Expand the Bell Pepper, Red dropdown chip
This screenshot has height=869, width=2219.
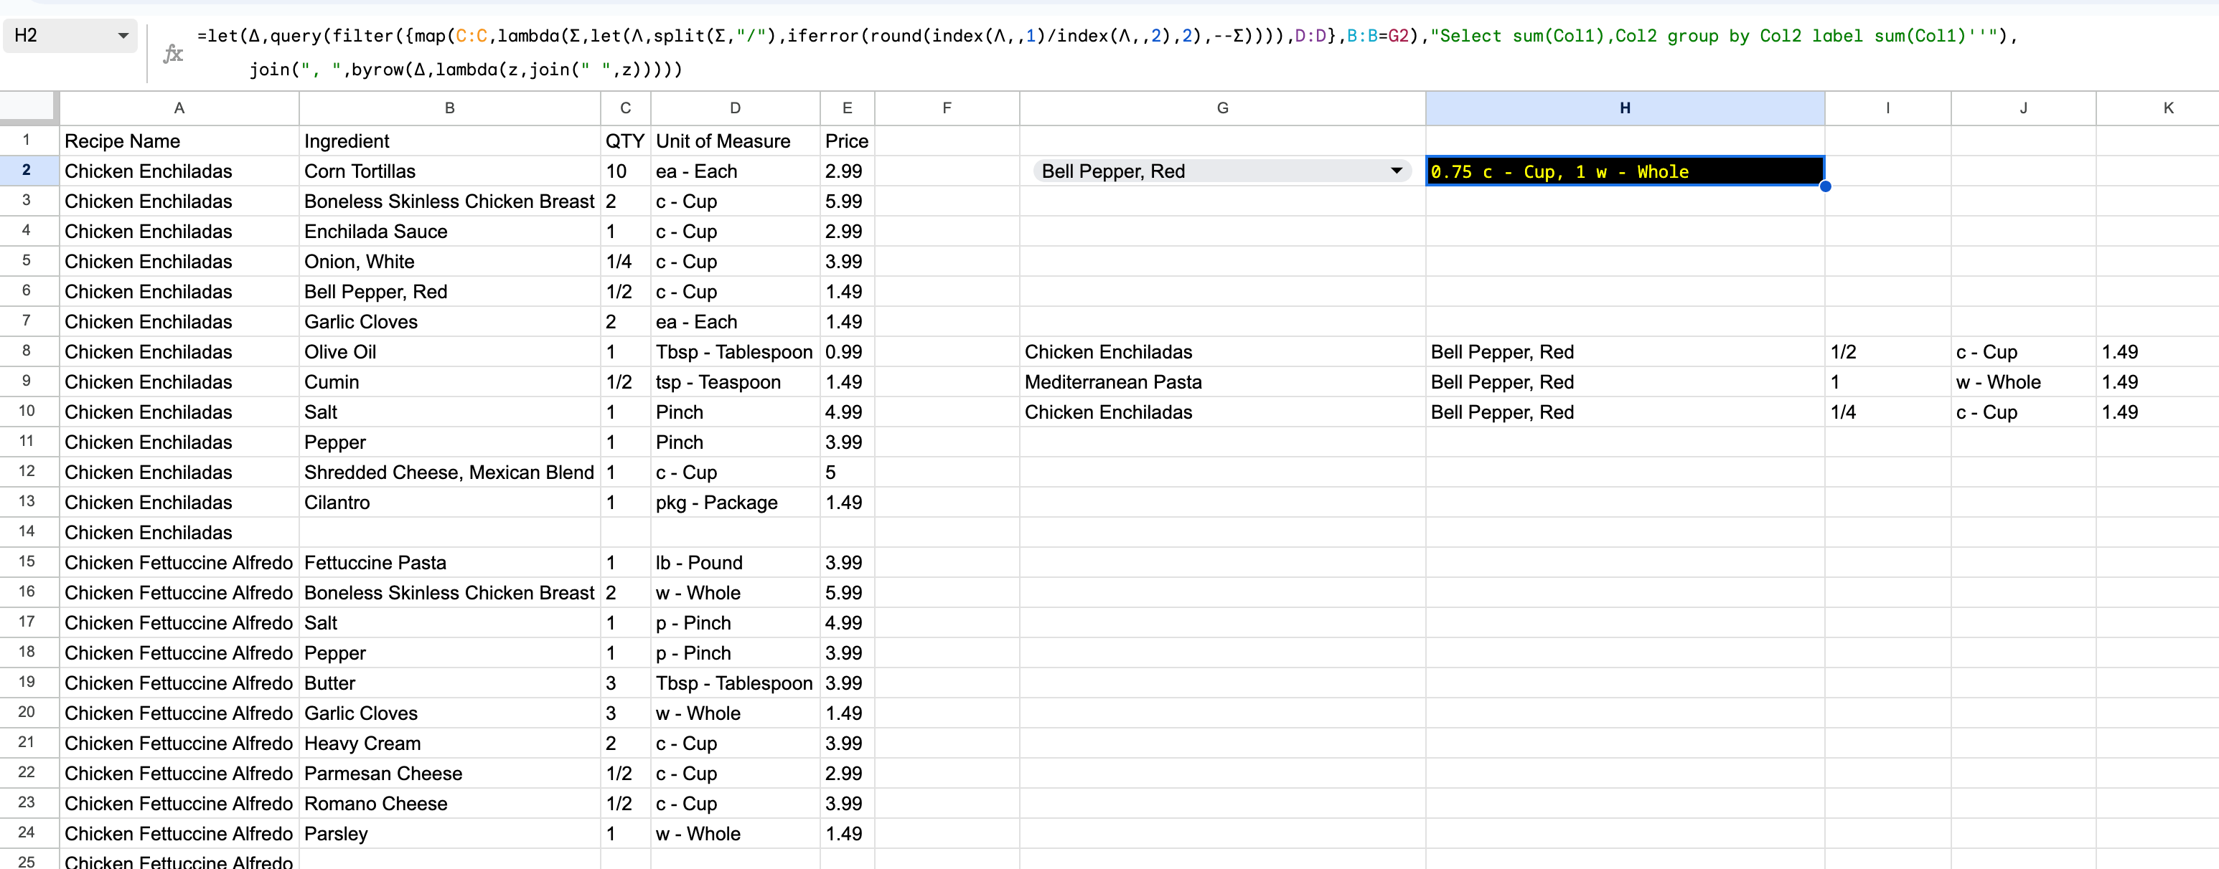click(1396, 171)
